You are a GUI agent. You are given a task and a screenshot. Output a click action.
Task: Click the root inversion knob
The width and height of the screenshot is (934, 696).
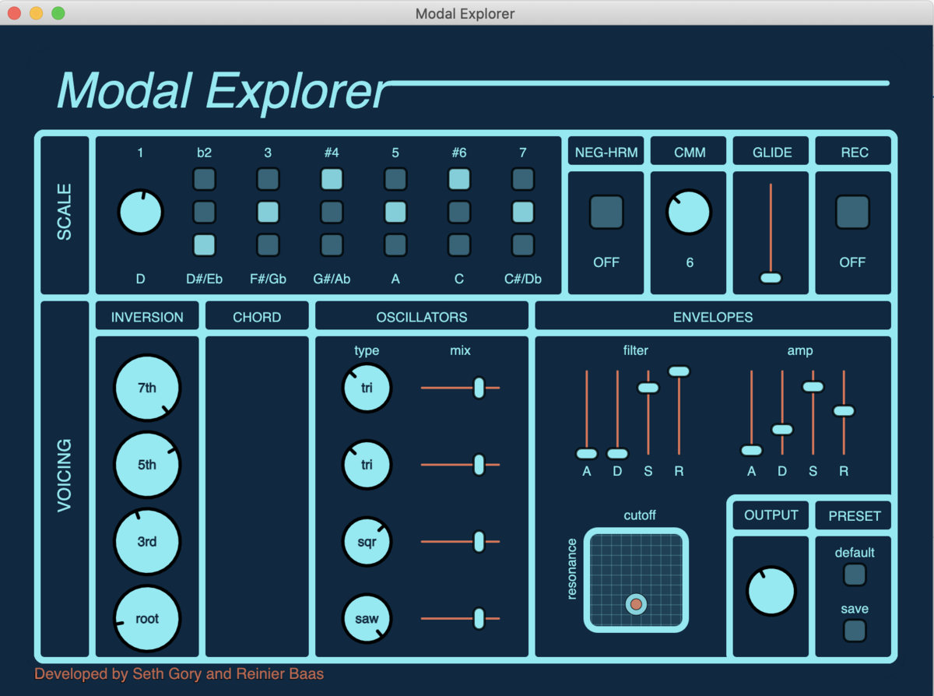(147, 618)
